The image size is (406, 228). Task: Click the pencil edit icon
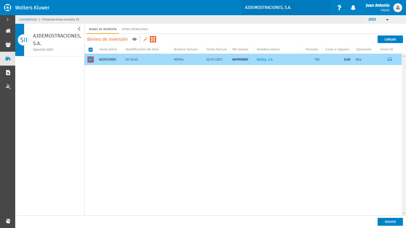click(x=145, y=39)
